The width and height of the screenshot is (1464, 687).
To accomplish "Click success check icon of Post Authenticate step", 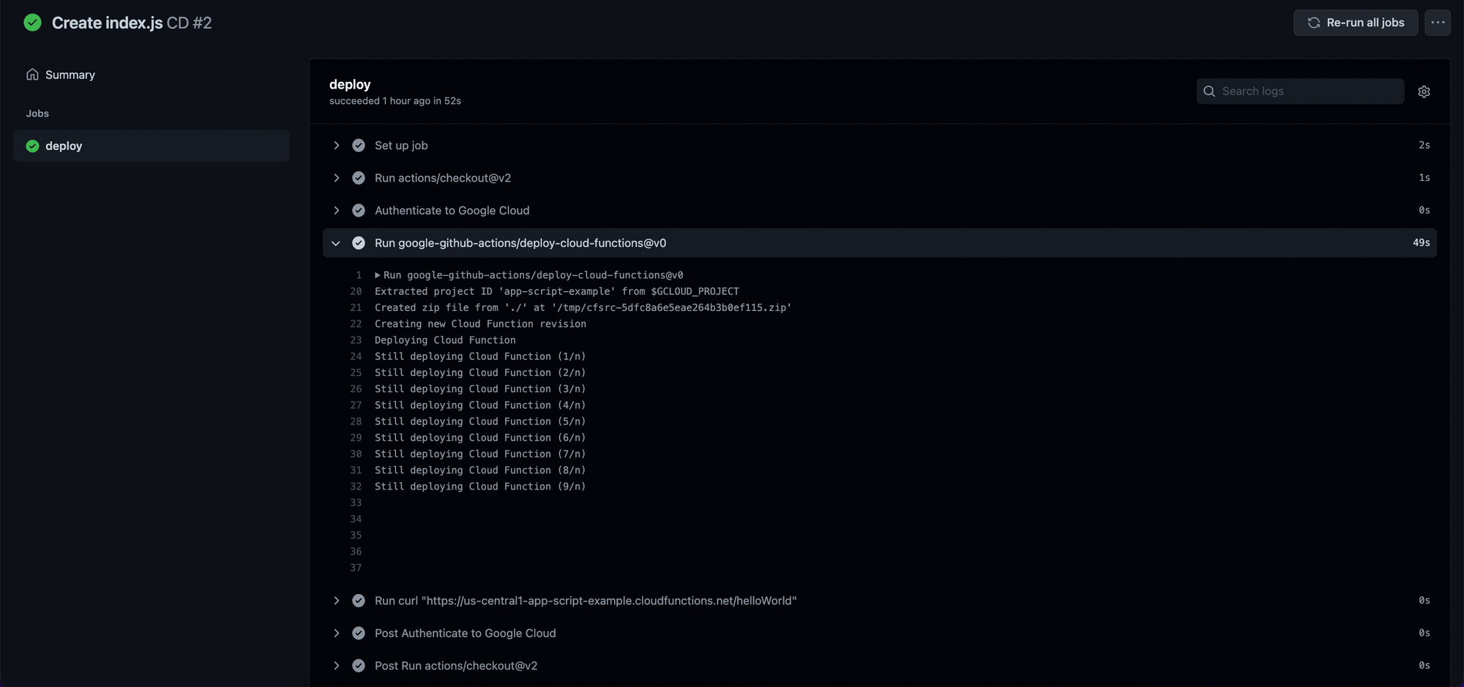I will point(359,633).
